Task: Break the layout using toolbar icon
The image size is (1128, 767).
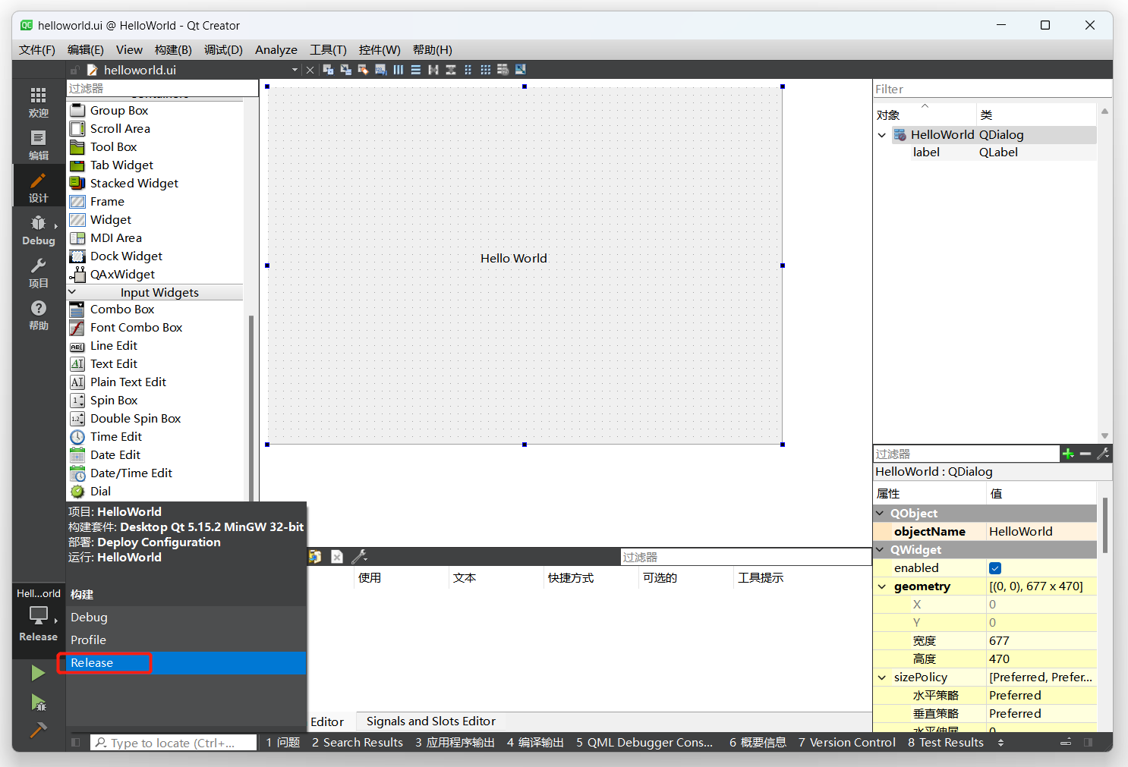Action: click(503, 70)
